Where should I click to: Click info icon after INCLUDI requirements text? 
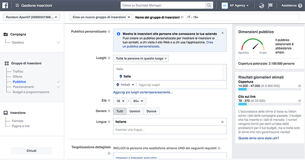(219, 148)
